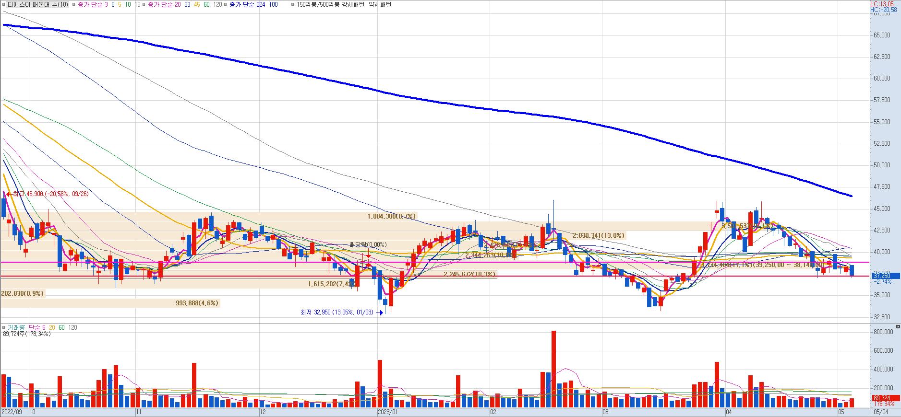This screenshot has height=417, width=901.
Task: Click the 32,500 price axis label
Action: click(x=882, y=317)
